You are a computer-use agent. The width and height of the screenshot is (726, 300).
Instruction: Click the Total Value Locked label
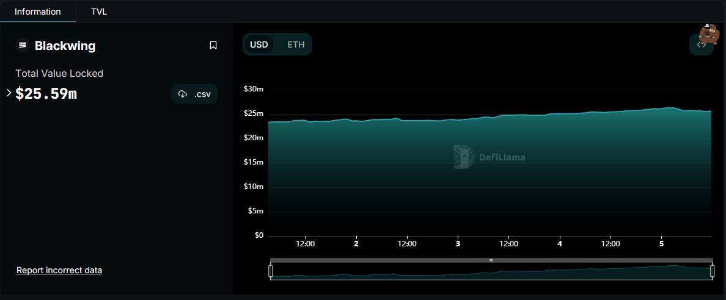pyautogui.click(x=59, y=74)
